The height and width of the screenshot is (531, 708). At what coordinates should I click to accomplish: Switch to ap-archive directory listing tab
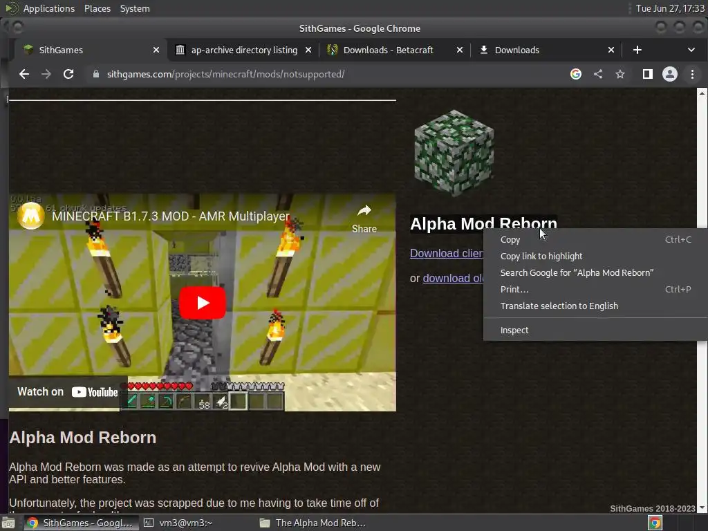coord(244,50)
